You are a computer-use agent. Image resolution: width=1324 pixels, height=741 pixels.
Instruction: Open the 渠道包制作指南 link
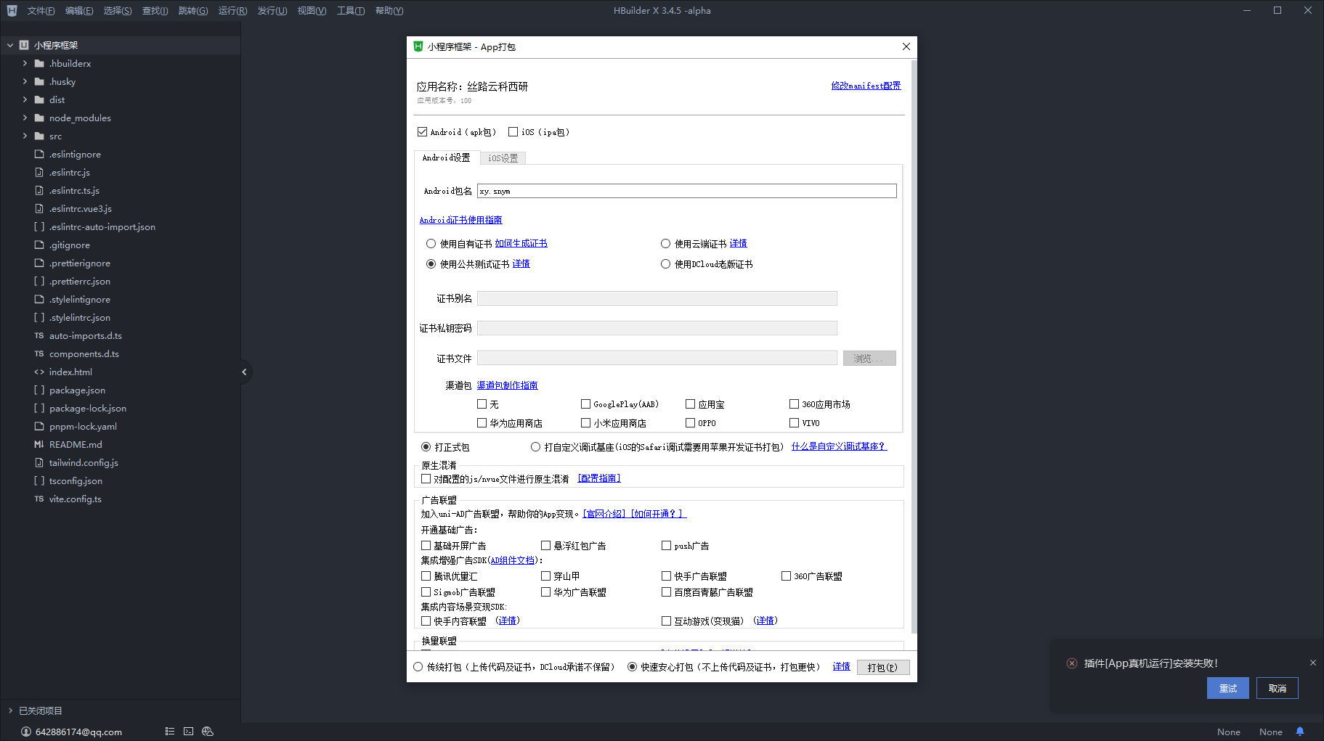pos(507,385)
